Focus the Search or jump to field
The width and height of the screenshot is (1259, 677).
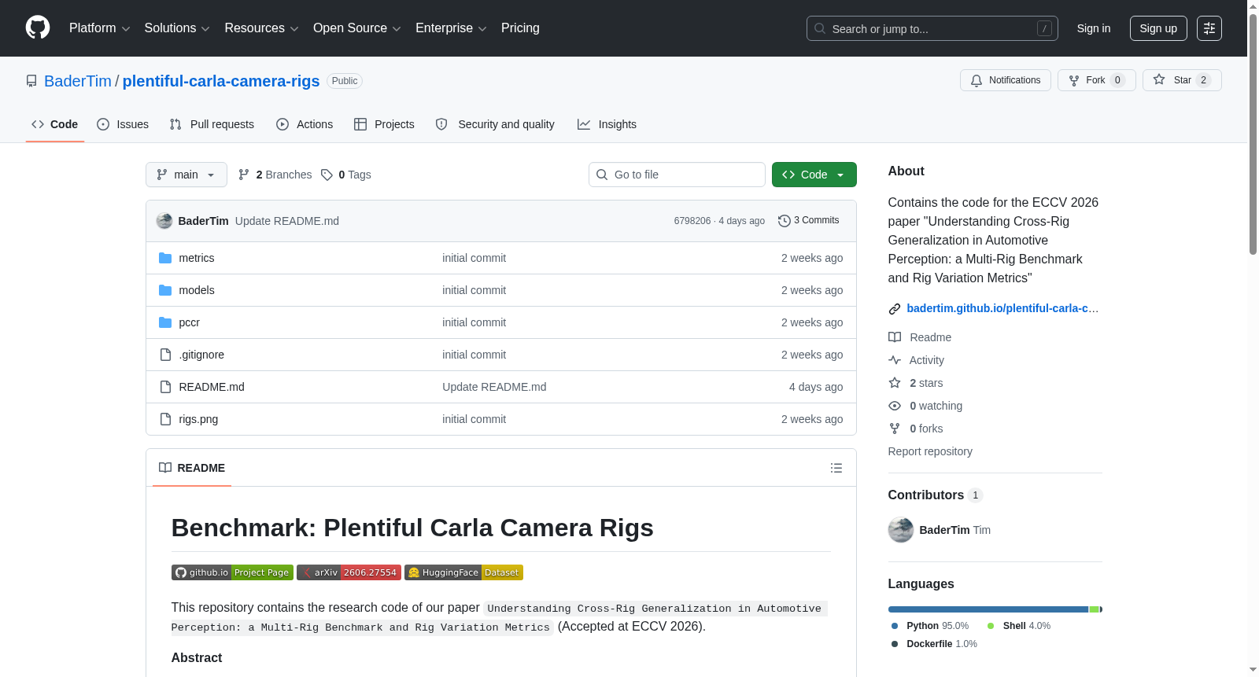[x=932, y=28]
